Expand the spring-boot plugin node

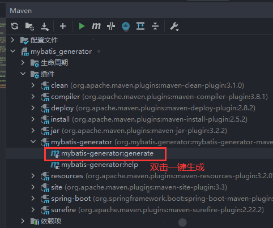[x=33, y=199]
